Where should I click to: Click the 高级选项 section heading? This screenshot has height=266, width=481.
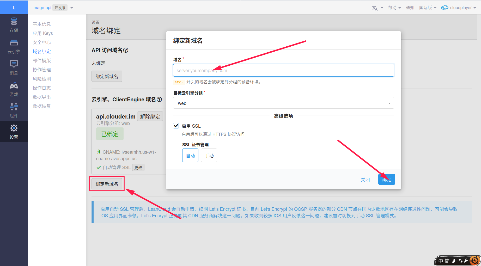click(x=283, y=116)
